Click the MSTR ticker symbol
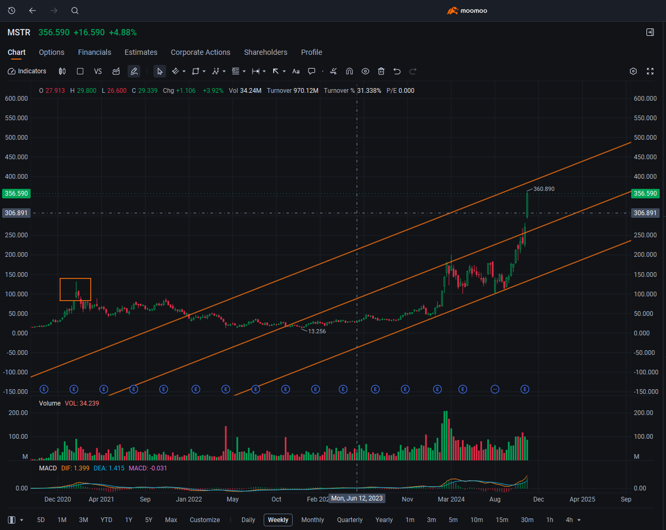The height and width of the screenshot is (530, 666). click(19, 32)
